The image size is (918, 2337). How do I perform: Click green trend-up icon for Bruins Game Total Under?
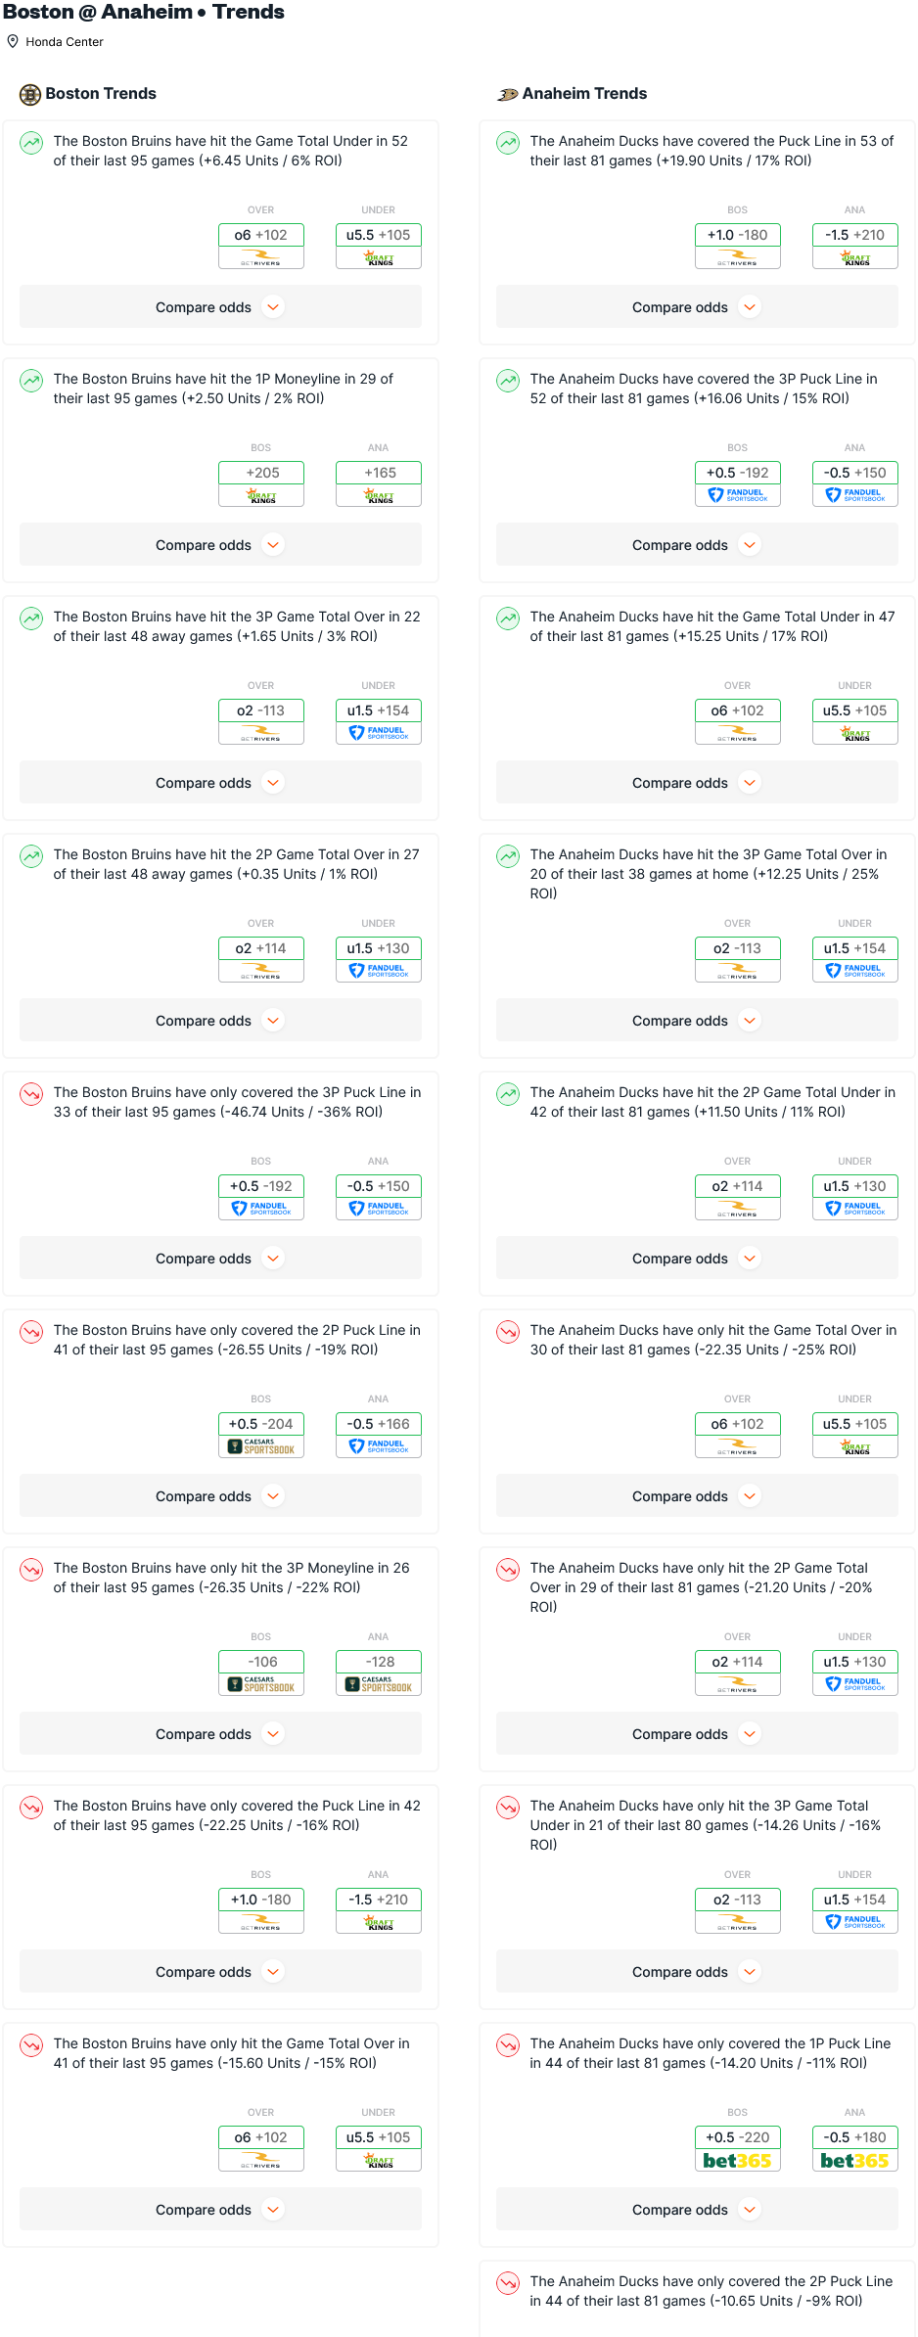click(x=31, y=143)
